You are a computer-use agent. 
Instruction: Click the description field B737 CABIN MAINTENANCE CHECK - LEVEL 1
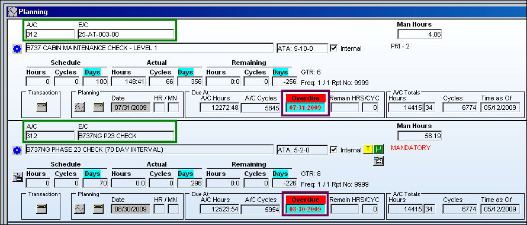[150, 48]
